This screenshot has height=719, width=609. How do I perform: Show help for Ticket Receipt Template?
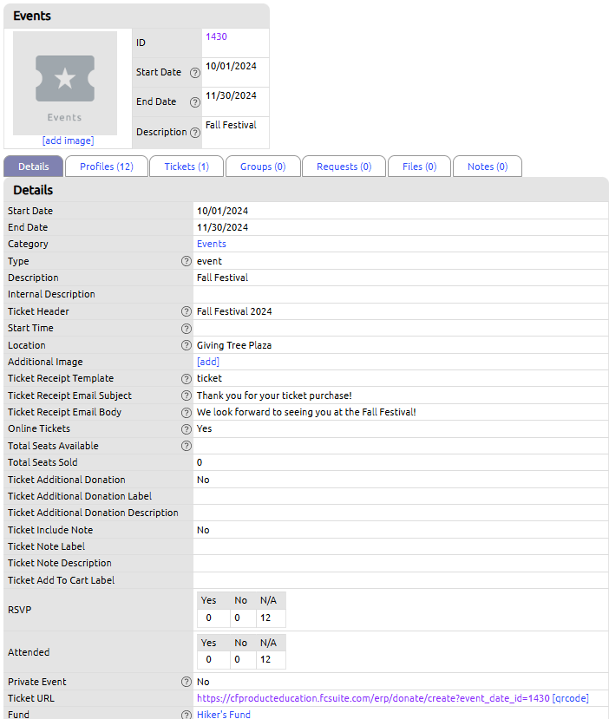coord(187,379)
